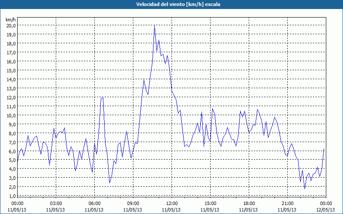Select the "09:00" time axis label
343x214 pixels.
133,204
